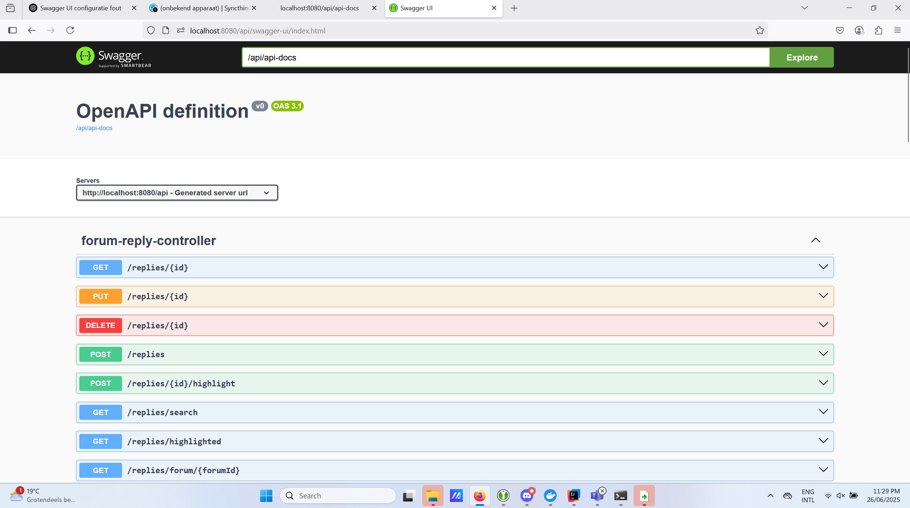Switch to Swagger UI configuratie fout tab
Screen dimensions: 910x508
point(80,8)
